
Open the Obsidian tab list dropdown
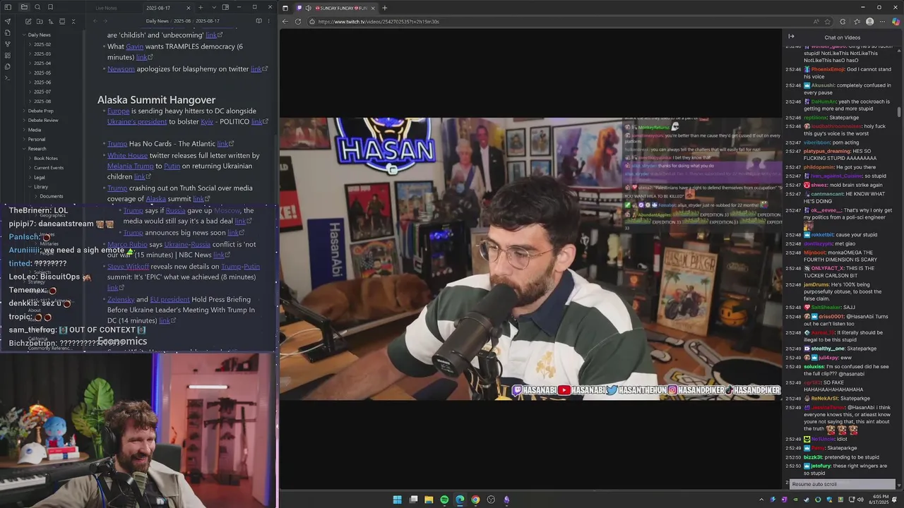click(x=214, y=8)
